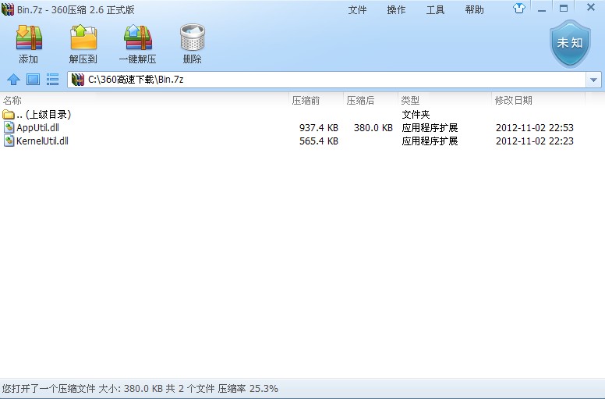Click the 未知 security shield badge
Viewport: 605px width, 399px height.
coord(570,43)
